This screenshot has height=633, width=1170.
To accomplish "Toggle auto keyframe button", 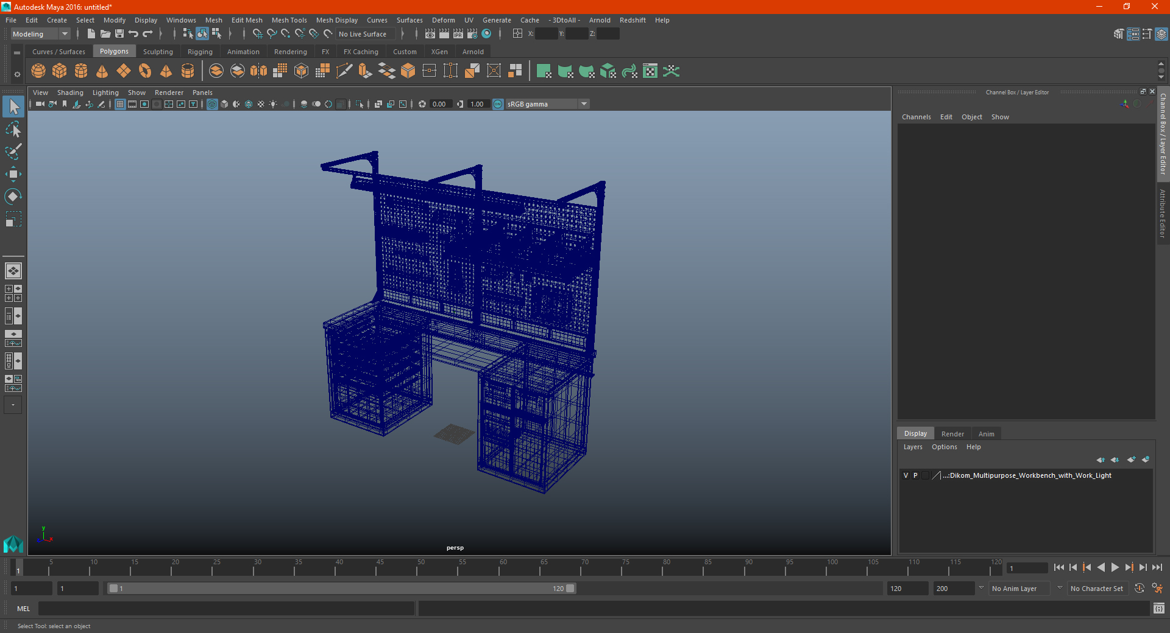I will [1140, 589].
